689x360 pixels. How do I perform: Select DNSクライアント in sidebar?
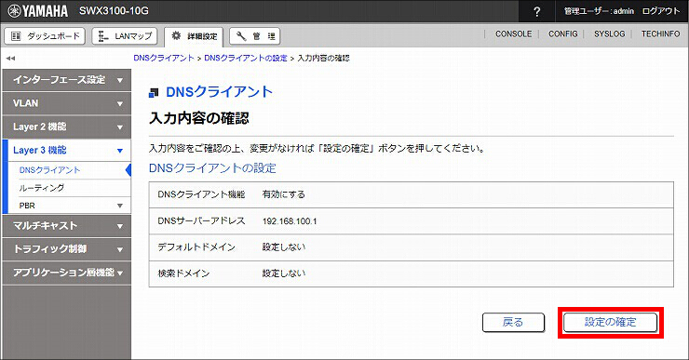click(49, 170)
